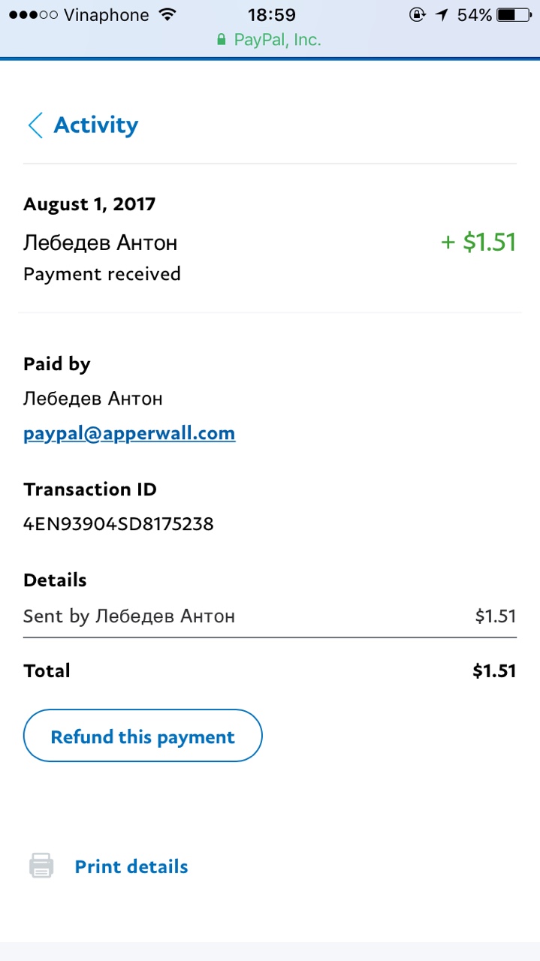The height and width of the screenshot is (961, 540).
Task: Tap the printer icon
Action: 41,866
